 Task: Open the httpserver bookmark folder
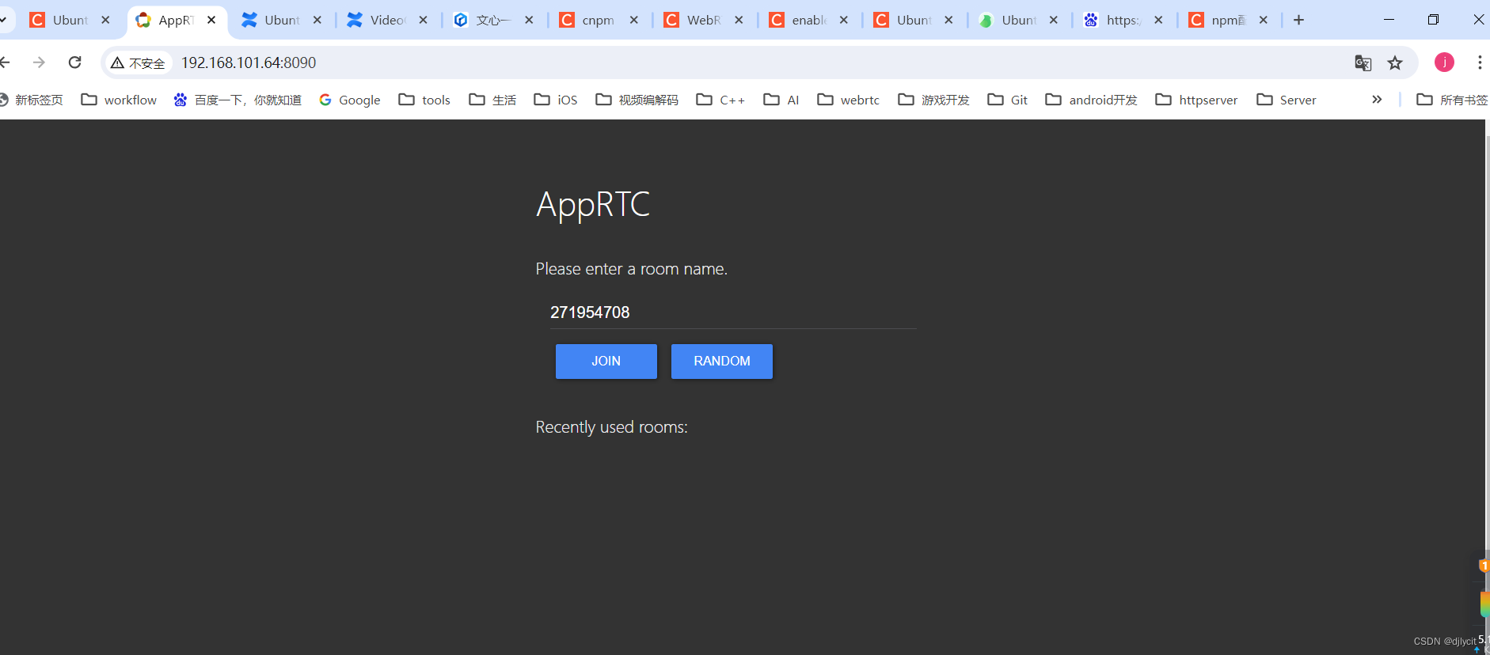click(x=1196, y=100)
